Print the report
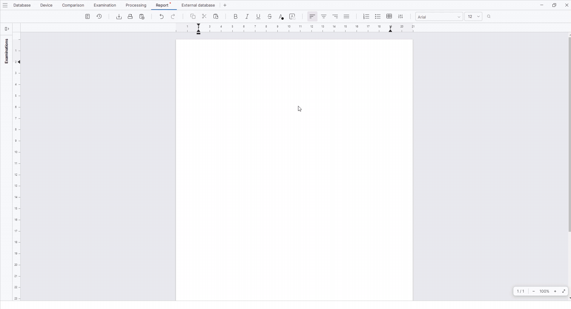 [130, 17]
